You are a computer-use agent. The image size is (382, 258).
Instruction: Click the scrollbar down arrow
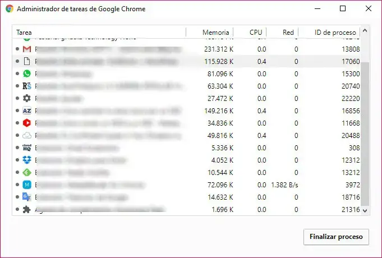click(365, 210)
